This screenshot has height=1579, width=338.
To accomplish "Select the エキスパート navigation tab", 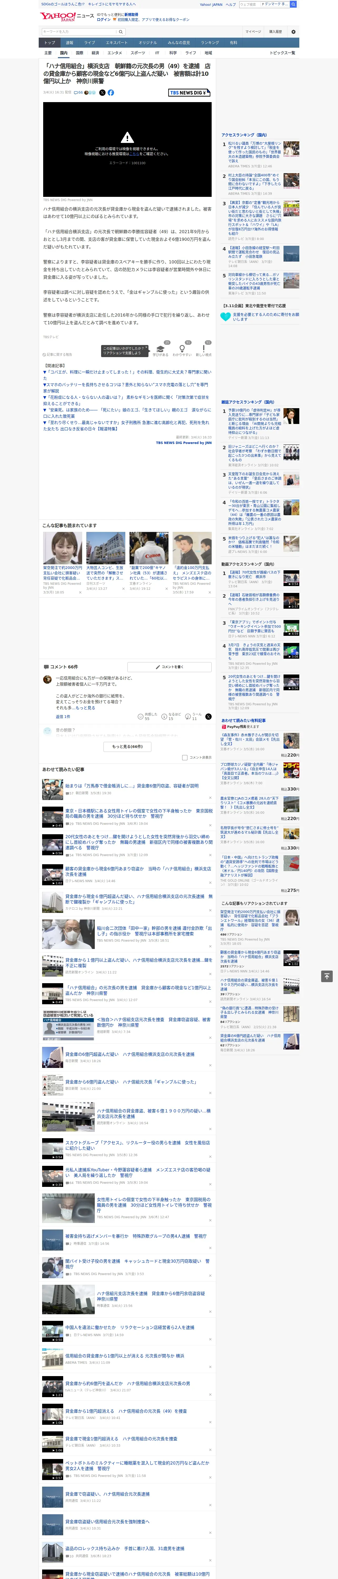I will (x=117, y=43).
